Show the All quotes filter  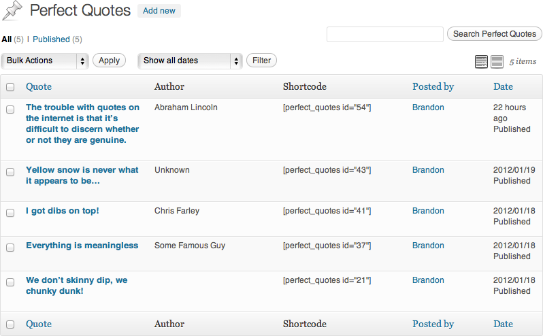7,39
